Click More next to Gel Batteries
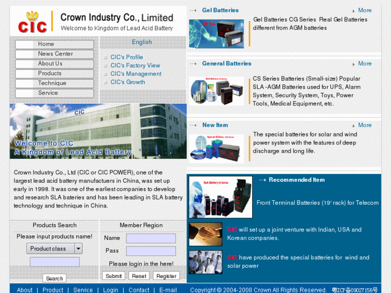This screenshot has width=391, height=293. point(365,10)
